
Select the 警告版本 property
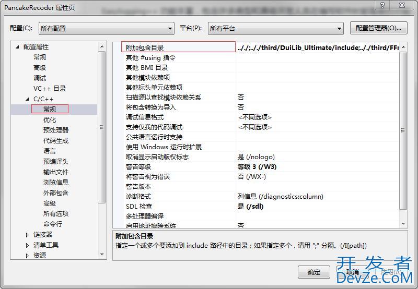pyautogui.click(x=138, y=187)
